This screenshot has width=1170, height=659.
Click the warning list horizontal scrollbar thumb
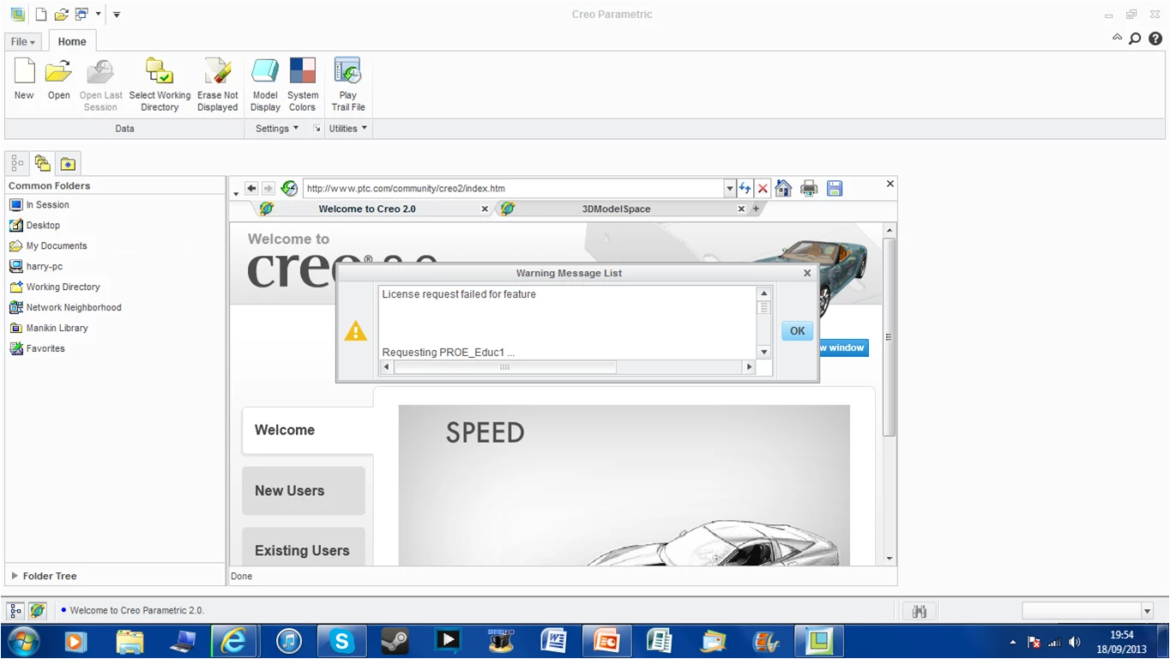(504, 367)
